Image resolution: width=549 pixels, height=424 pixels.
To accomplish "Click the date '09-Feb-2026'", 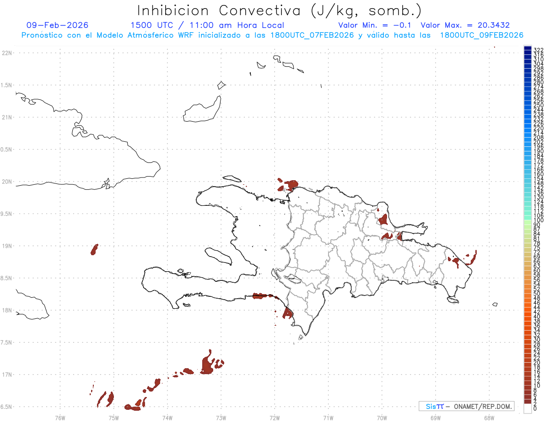I will (x=58, y=26).
